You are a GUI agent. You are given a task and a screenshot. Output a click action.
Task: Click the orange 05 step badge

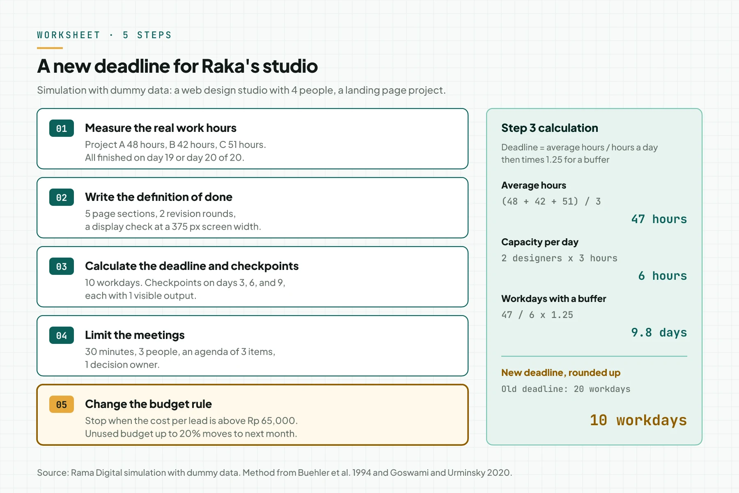pos(62,404)
